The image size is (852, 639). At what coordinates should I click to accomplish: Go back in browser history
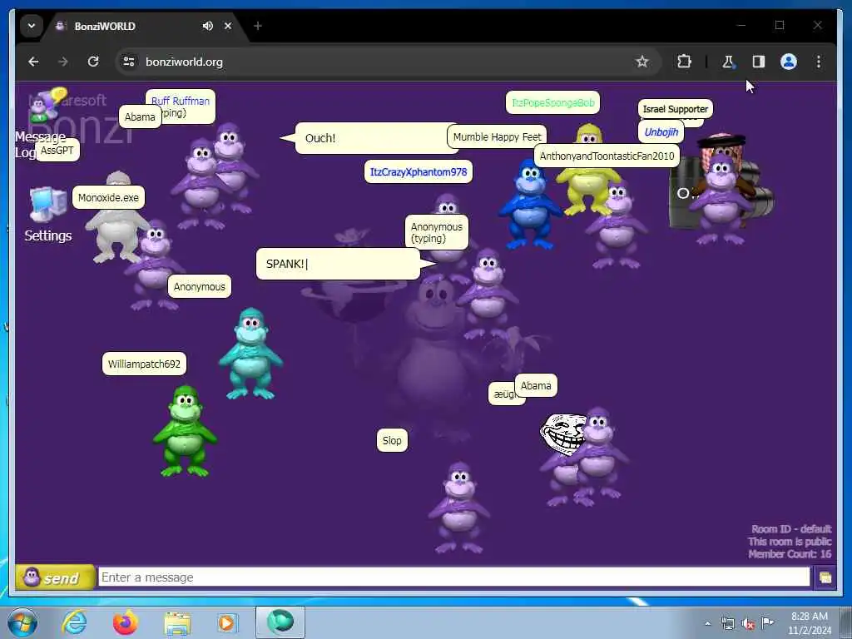pos(33,62)
